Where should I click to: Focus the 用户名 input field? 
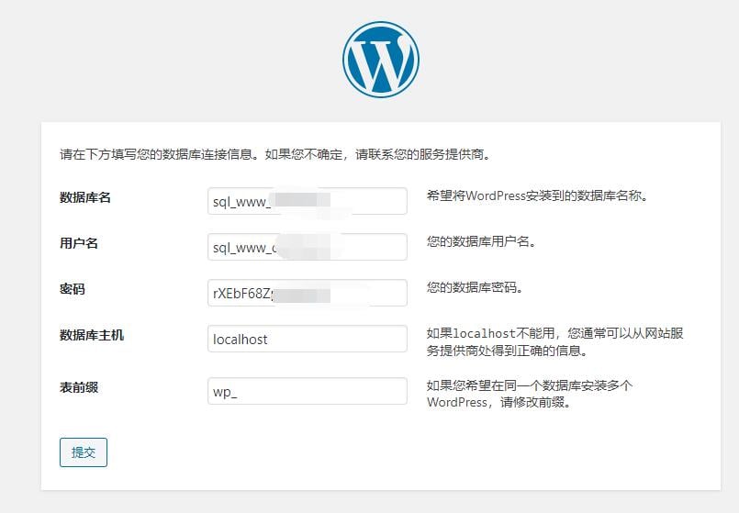(308, 247)
